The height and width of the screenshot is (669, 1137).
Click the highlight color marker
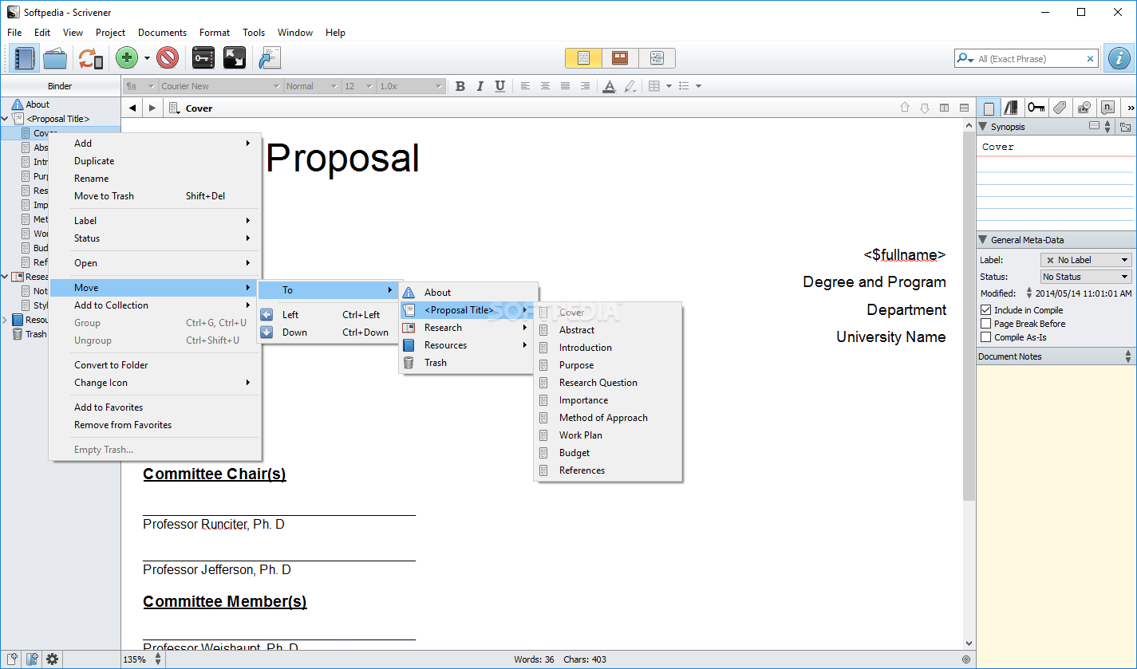(630, 86)
